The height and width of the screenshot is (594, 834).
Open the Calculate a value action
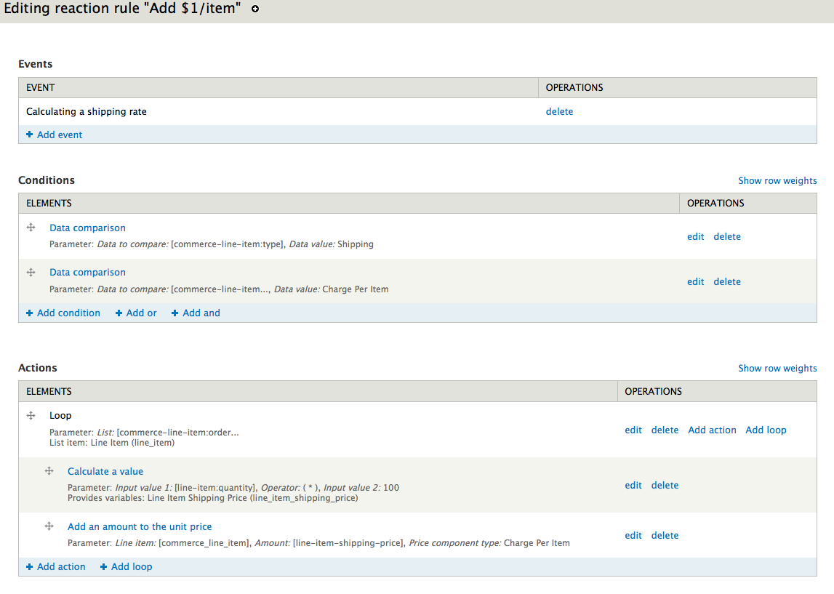(105, 471)
